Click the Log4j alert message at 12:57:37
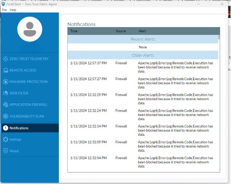The height and width of the screenshot is (184, 231). (x=176, y=67)
